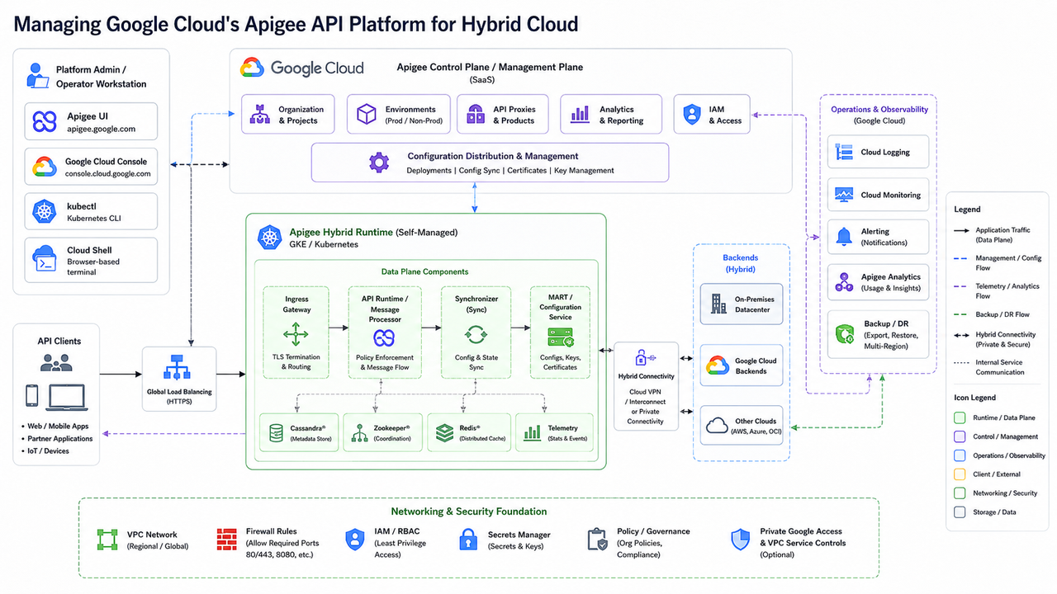
Task: Click the Policy / Governance clipboard icon
Action: coord(598,540)
